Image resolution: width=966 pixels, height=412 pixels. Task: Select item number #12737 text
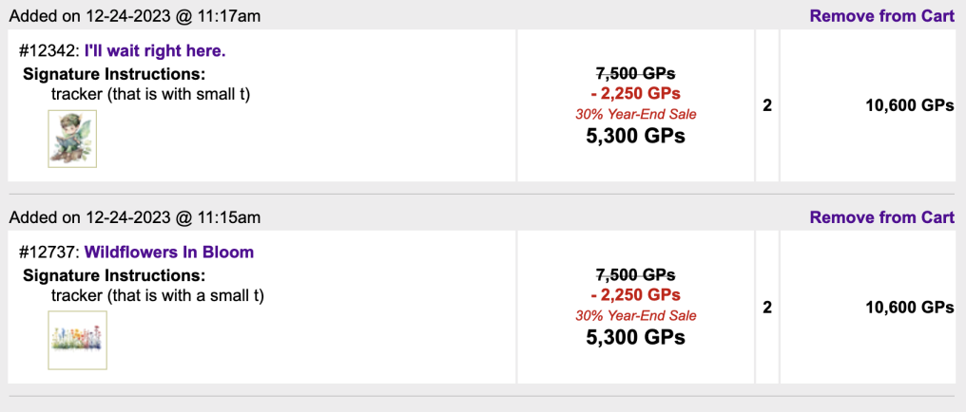(x=49, y=253)
